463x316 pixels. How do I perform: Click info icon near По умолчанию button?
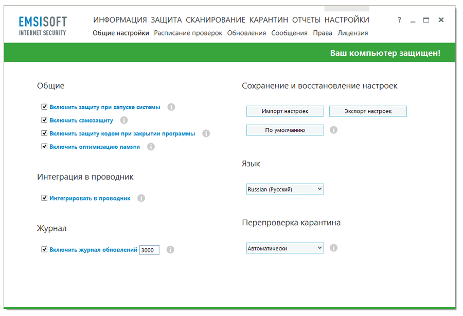click(334, 130)
